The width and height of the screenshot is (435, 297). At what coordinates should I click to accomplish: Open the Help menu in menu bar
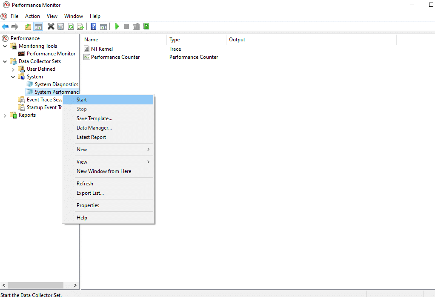point(95,16)
